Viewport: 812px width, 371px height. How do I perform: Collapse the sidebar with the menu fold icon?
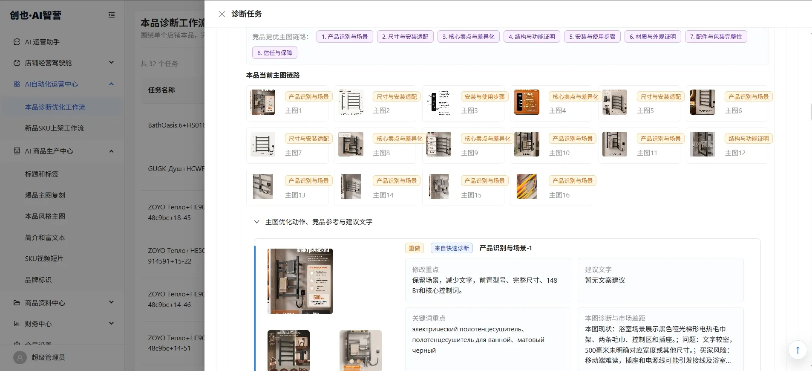(112, 15)
